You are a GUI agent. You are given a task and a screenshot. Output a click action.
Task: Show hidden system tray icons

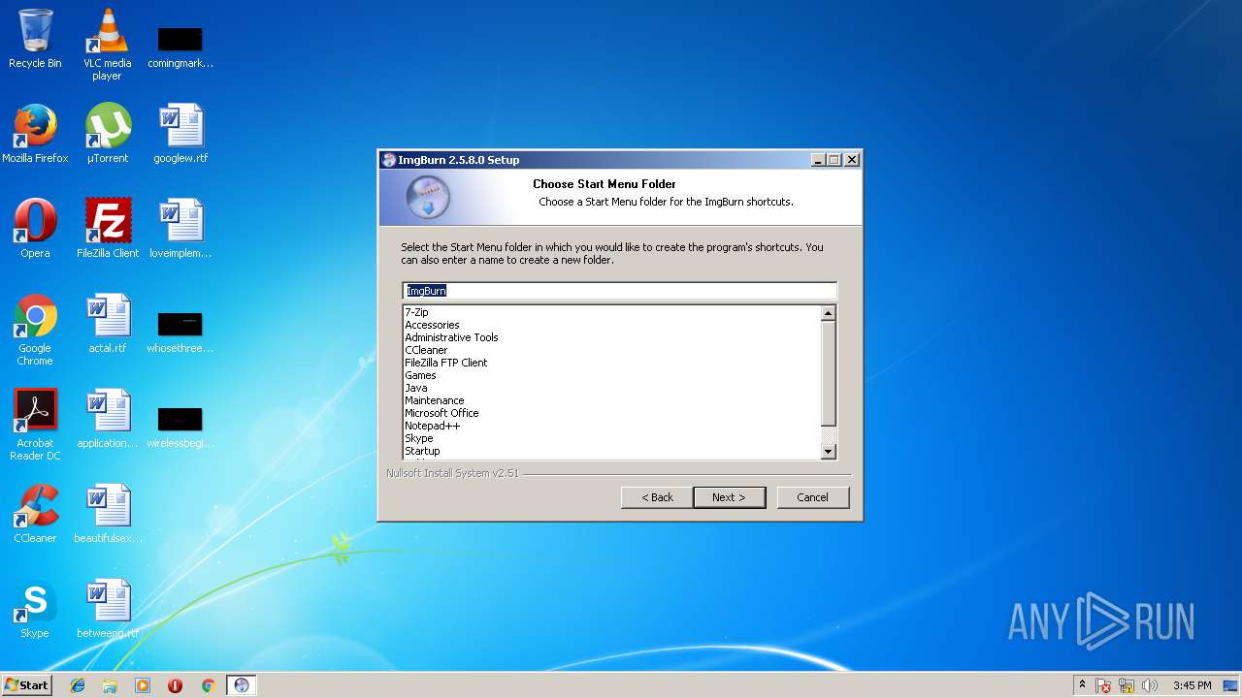[1082, 685]
